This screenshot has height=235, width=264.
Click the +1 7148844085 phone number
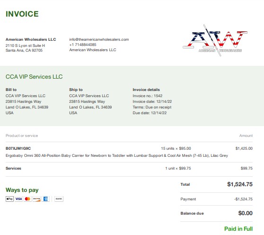tap(83, 45)
